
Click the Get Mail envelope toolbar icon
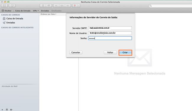click(4, 6)
